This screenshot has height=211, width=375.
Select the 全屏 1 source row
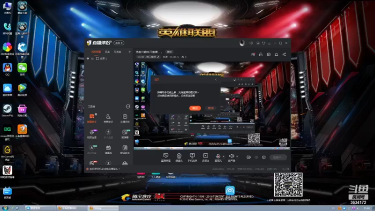pos(108,59)
